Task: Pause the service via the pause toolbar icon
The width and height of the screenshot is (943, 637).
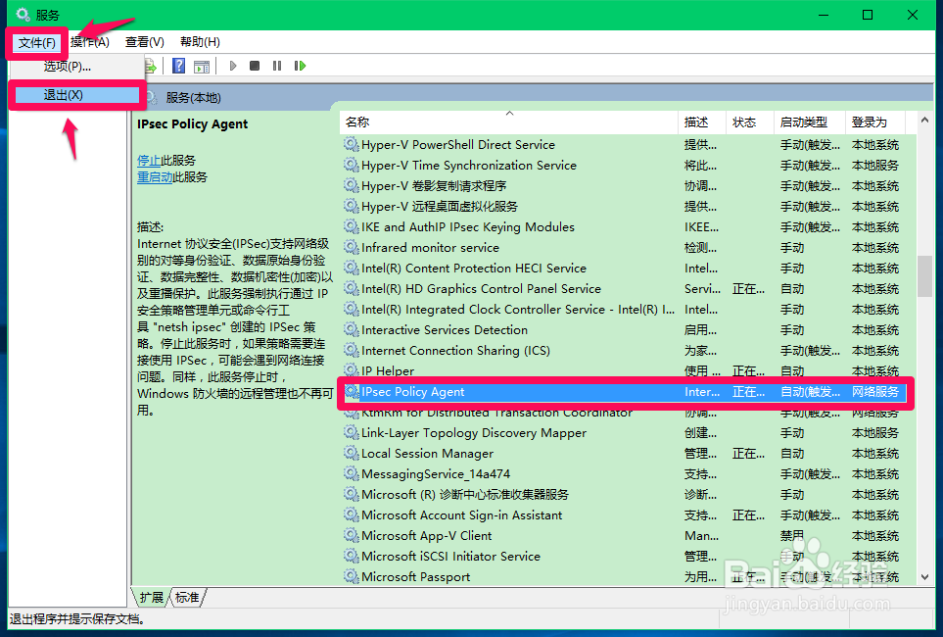Action: point(277,66)
